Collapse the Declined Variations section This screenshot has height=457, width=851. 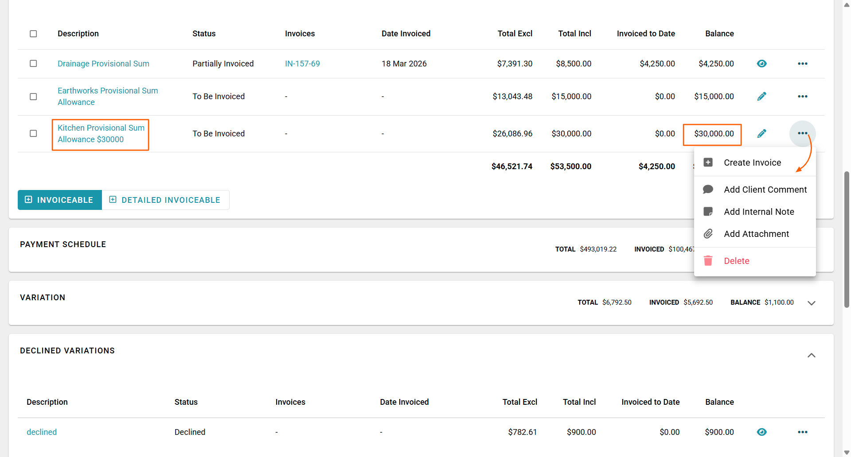click(811, 355)
